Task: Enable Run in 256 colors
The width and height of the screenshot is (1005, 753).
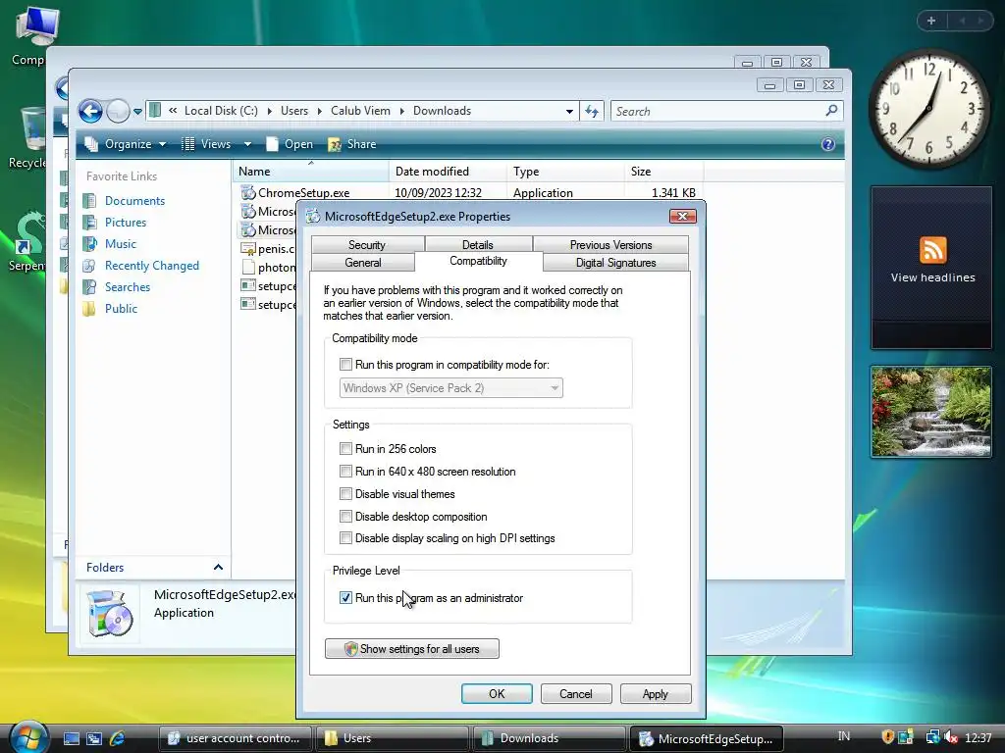Action: click(346, 449)
